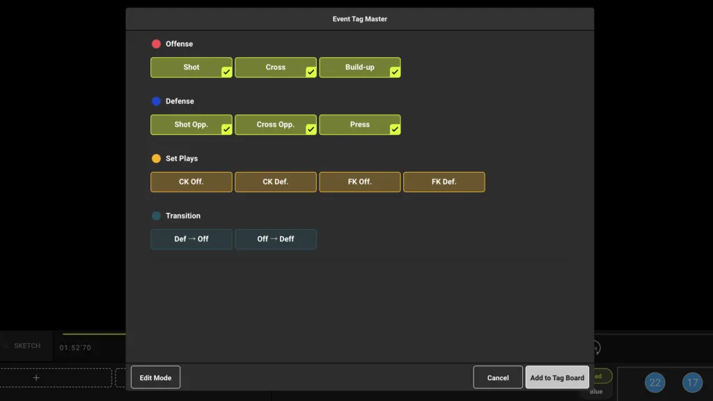Screen dimensions: 713x401
Task: Click the orange Set Plays category dot
Action: [x=156, y=159]
